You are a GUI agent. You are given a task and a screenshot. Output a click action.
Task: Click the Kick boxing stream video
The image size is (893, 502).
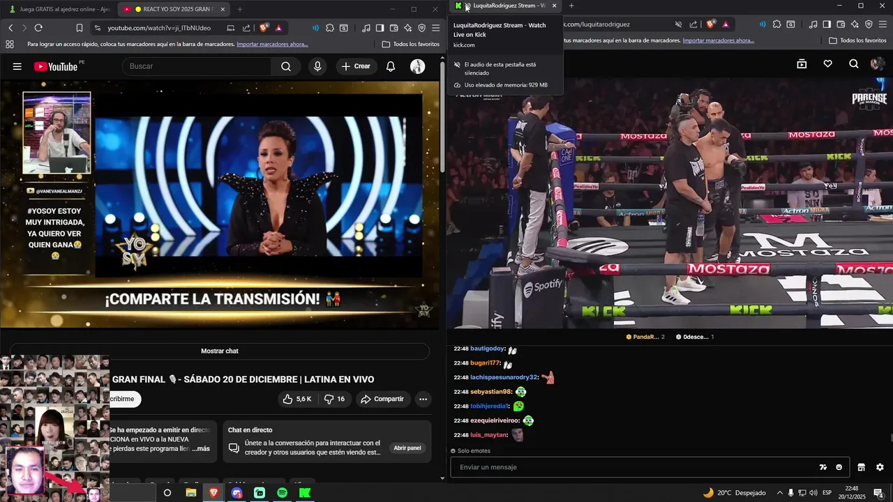pyautogui.click(x=670, y=202)
